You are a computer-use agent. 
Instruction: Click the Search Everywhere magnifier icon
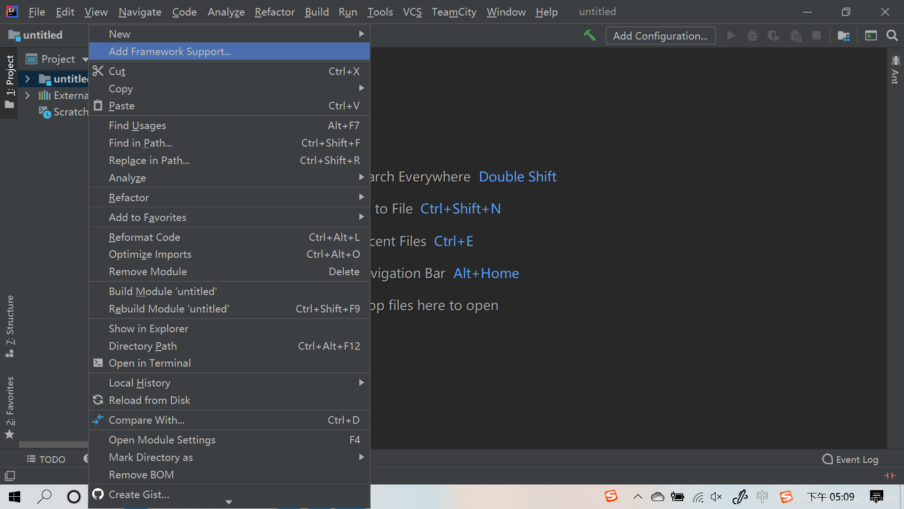(x=892, y=35)
